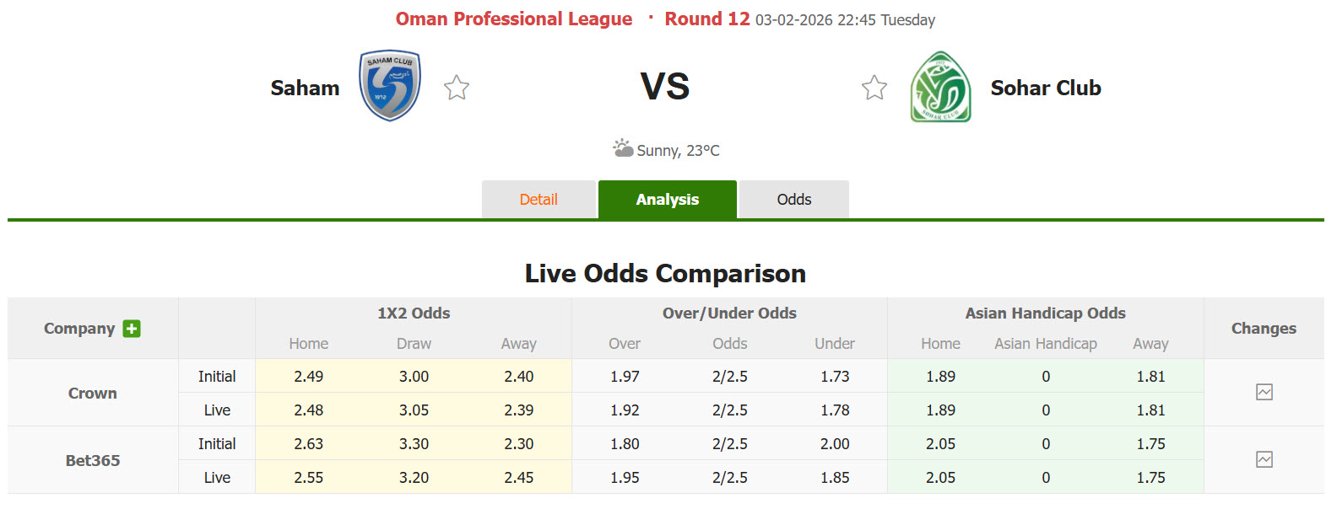
Task: Select Bet365 company row label
Action: click(93, 460)
